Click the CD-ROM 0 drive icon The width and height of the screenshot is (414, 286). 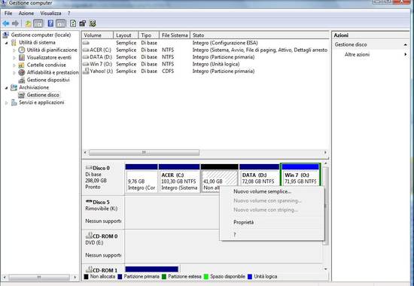(x=90, y=236)
